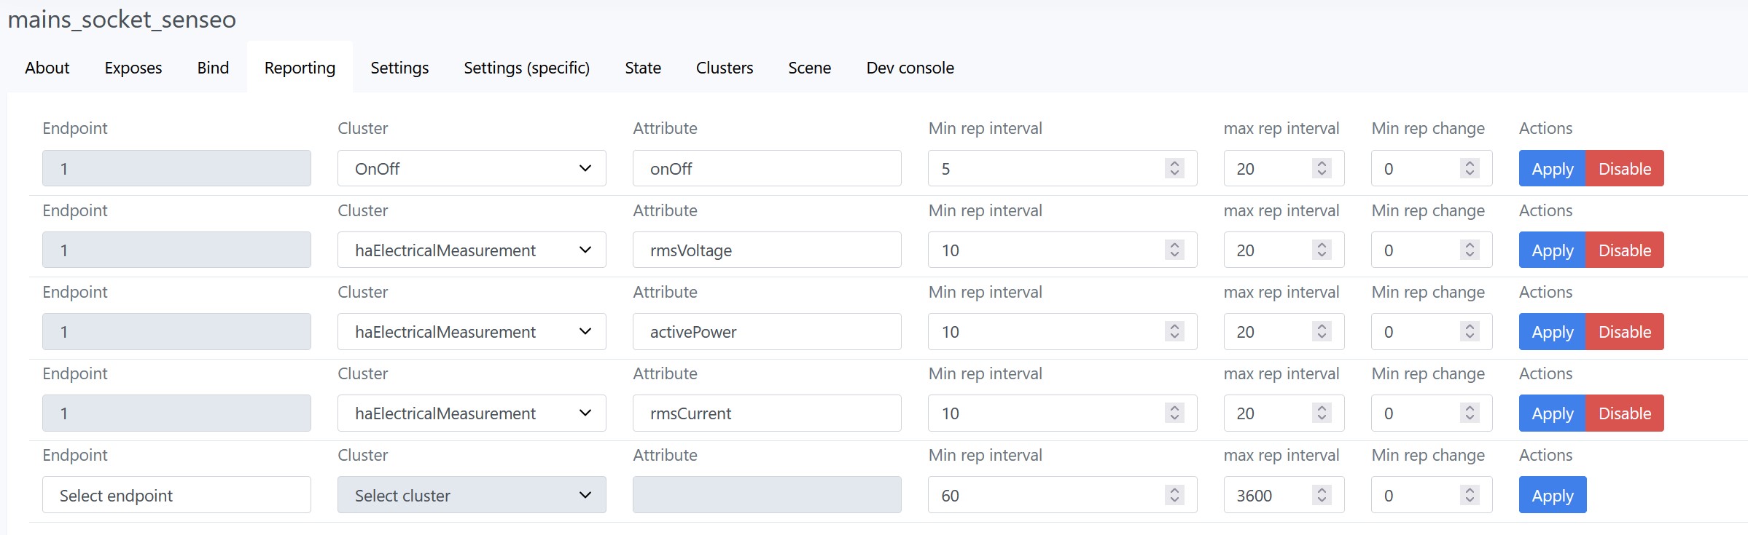Viewport: 1748px width, 535px height.
Task: Click max rep interval stepper for rmsVoltage
Action: point(1322,250)
